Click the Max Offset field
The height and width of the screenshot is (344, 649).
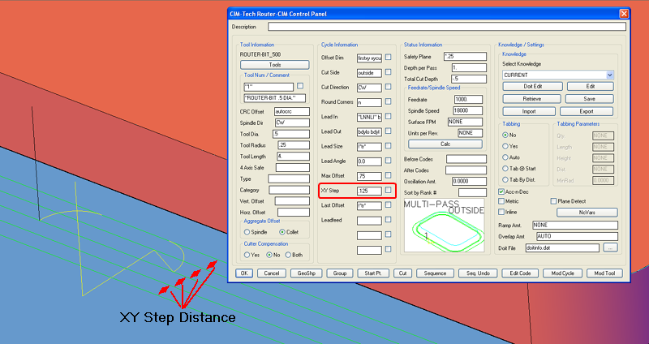[370, 176]
